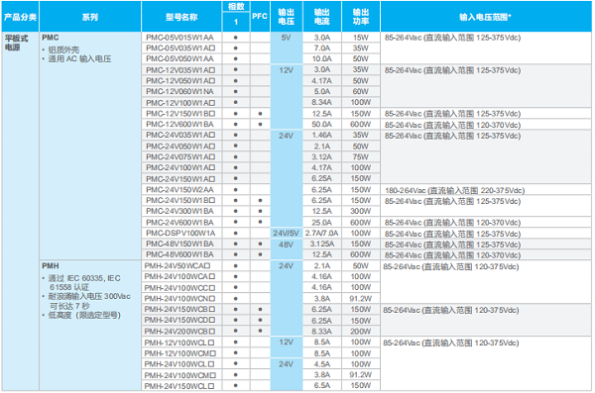Select the 75W output power value

point(361,156)
